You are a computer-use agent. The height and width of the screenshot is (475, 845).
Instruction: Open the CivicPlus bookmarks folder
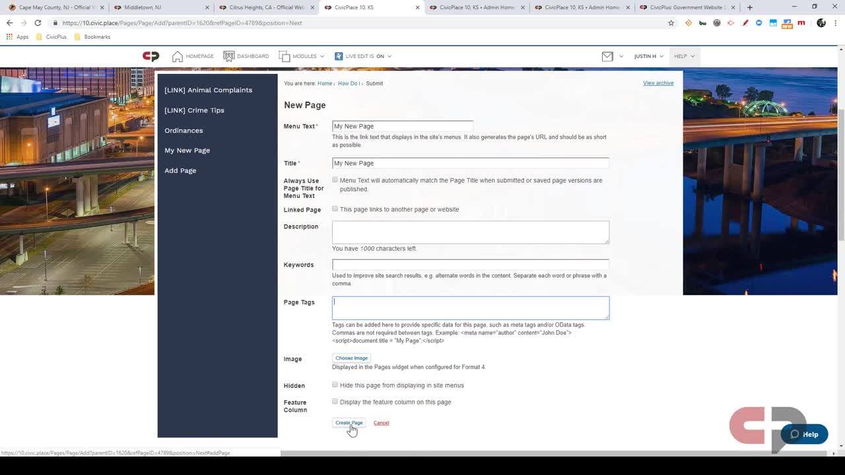(x=51, y=37)
